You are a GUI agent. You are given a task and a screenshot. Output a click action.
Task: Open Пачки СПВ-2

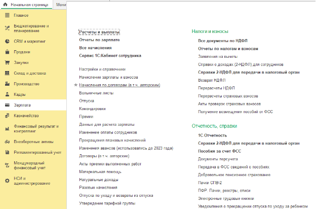click(x=210, y=183)
